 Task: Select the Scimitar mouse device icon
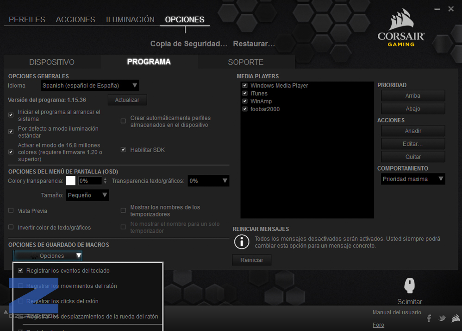coord(409,285)
